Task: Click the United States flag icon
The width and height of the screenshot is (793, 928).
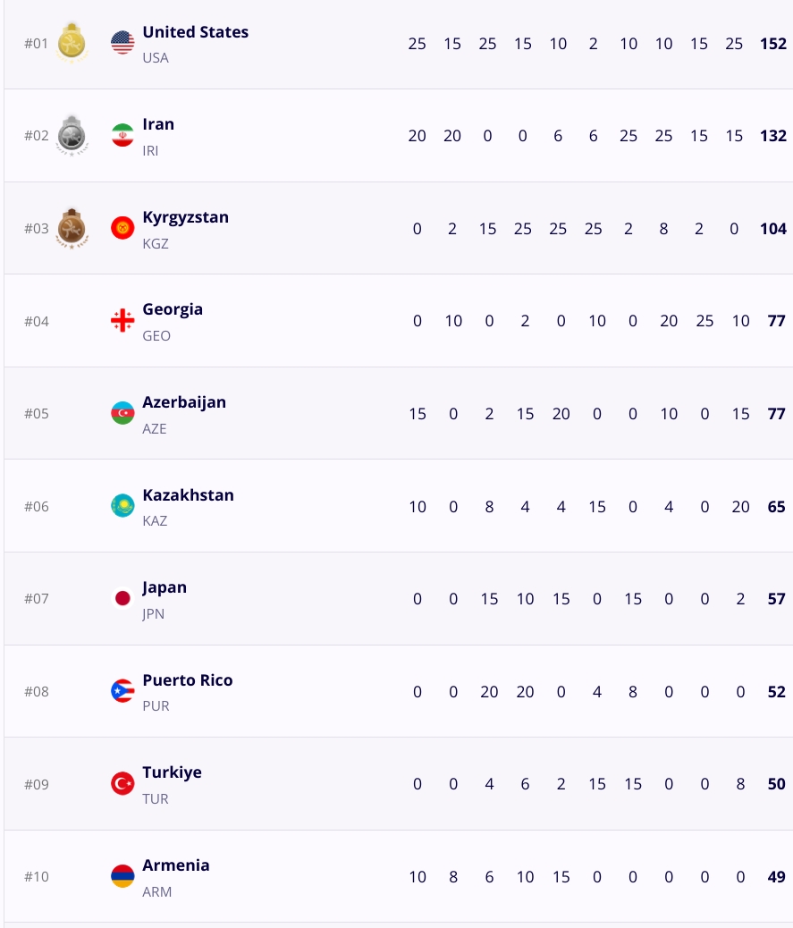Action: [x=122, y=43]
